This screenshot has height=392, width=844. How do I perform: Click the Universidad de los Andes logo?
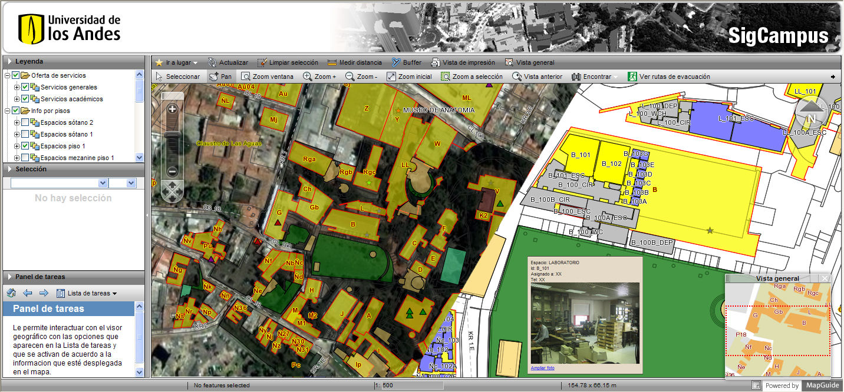coord(70,28)
